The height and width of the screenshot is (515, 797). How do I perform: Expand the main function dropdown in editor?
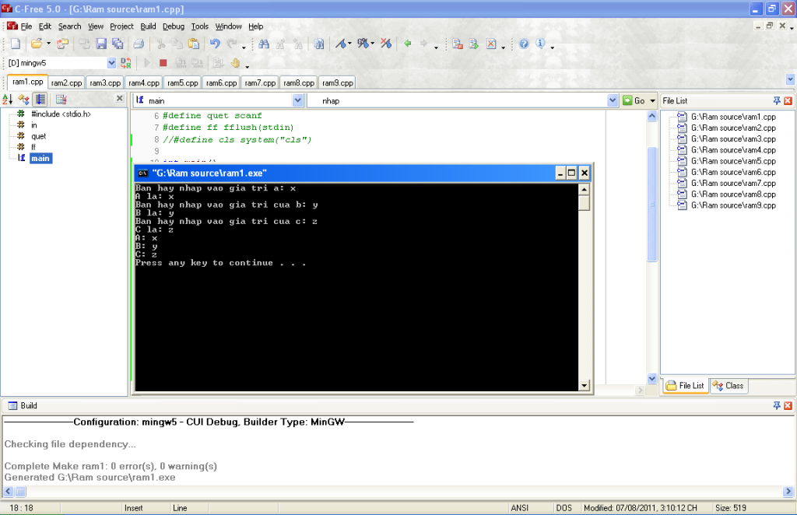(x=298, y=100)
